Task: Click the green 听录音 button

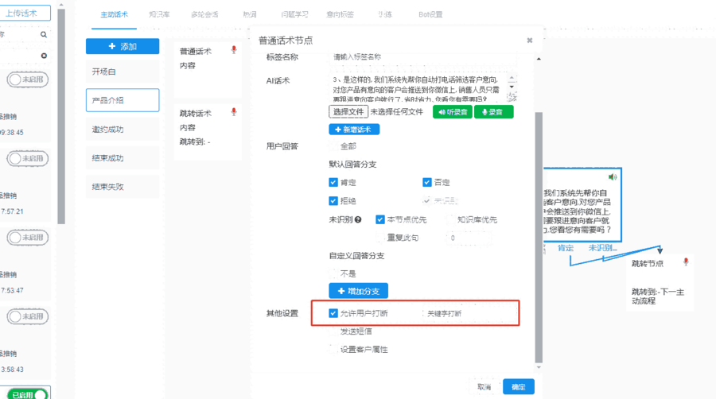Action: 452,112
